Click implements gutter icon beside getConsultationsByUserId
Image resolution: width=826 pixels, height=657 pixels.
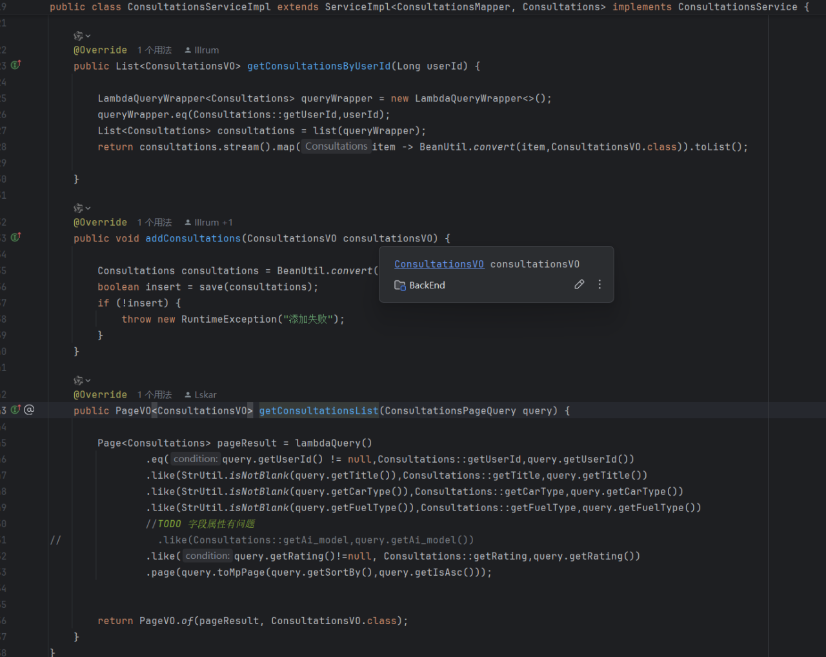click(15, 65)
